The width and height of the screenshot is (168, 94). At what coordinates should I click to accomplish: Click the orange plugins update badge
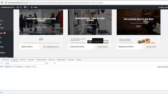[5, 33]
